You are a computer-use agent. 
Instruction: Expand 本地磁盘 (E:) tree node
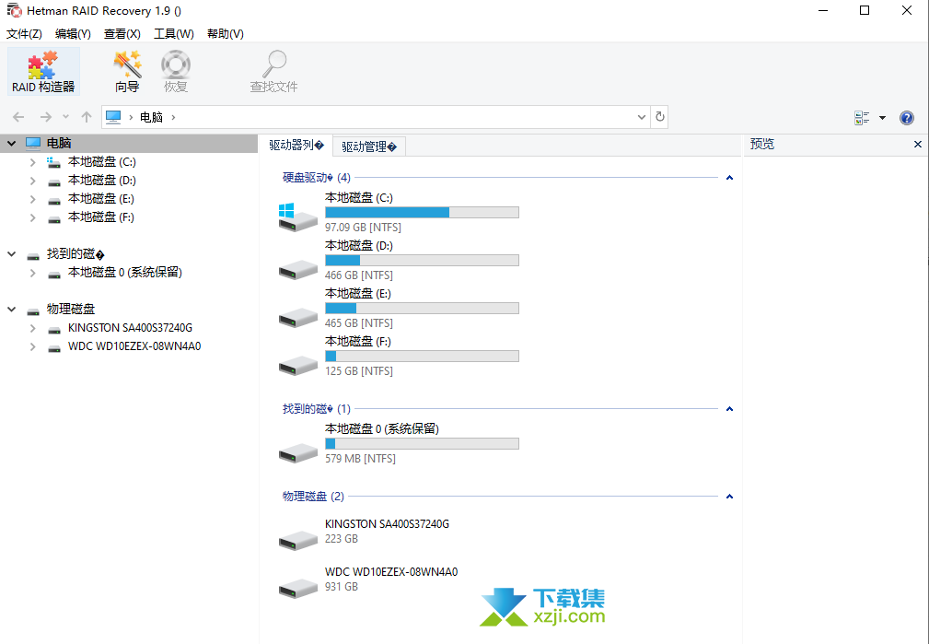(x=33, y=199)
